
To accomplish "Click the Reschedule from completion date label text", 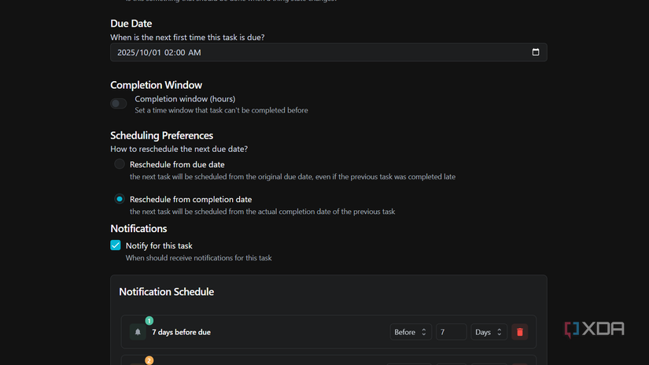I will click(x=190, y=200).
